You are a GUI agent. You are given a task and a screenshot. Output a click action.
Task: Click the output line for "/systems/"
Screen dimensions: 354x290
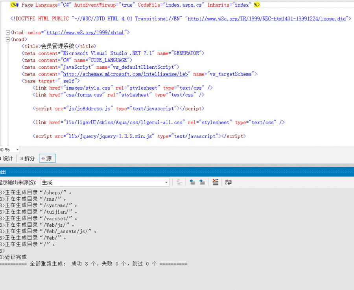[x=39, y=206]
